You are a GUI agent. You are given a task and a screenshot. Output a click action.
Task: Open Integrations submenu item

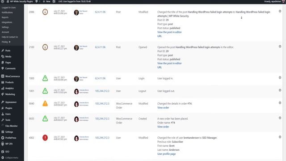[7, 22]
